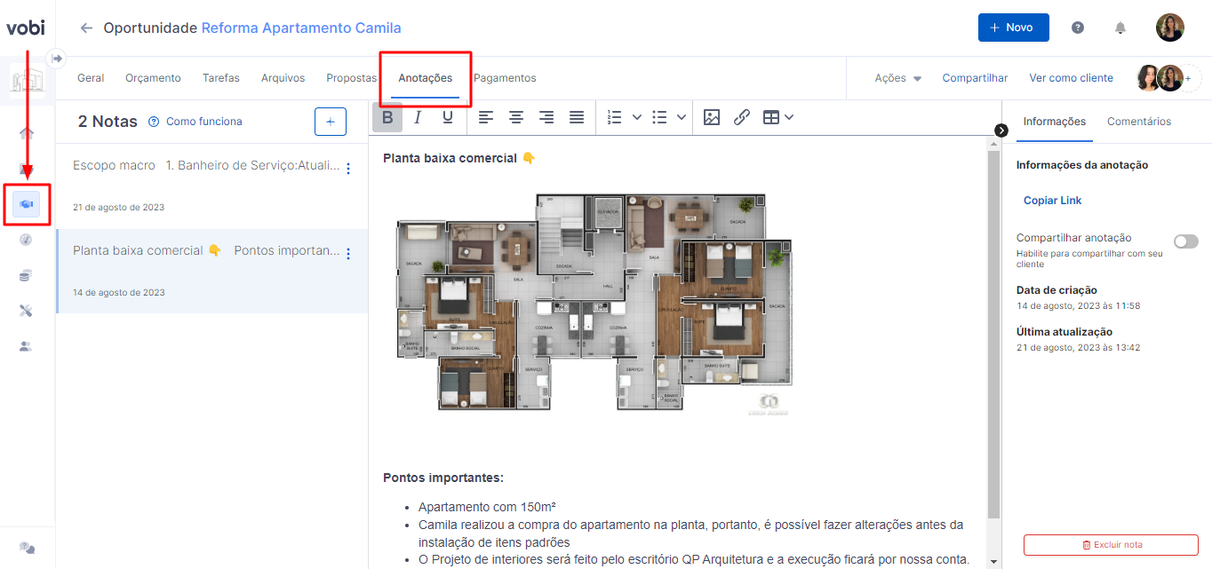Collapse the information panel with the arrow
This screenshot has width=1212, height=569.
click(1001, 130)
